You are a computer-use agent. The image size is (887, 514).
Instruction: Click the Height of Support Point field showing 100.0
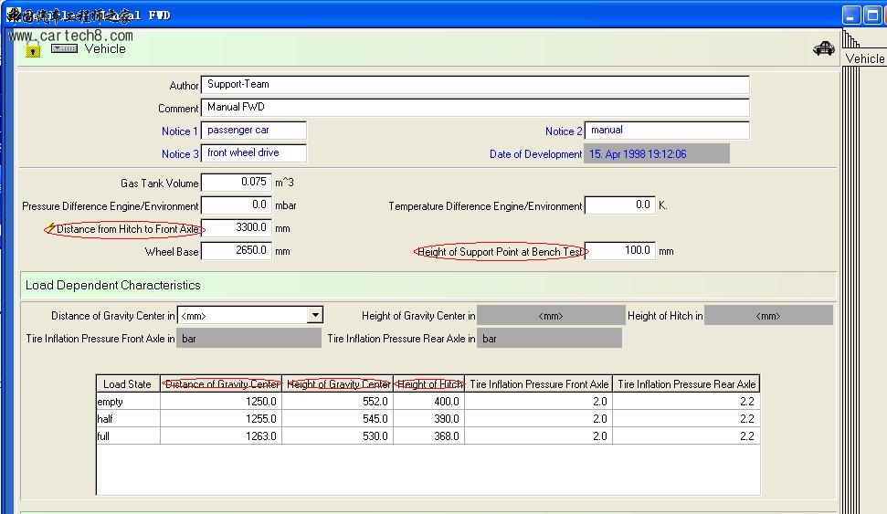pos(620,250)
